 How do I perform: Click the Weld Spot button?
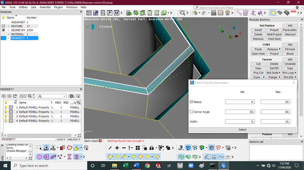tap(274, 39)
